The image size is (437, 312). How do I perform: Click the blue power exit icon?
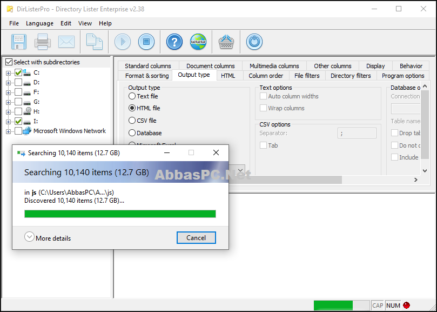tap(254, 42)
